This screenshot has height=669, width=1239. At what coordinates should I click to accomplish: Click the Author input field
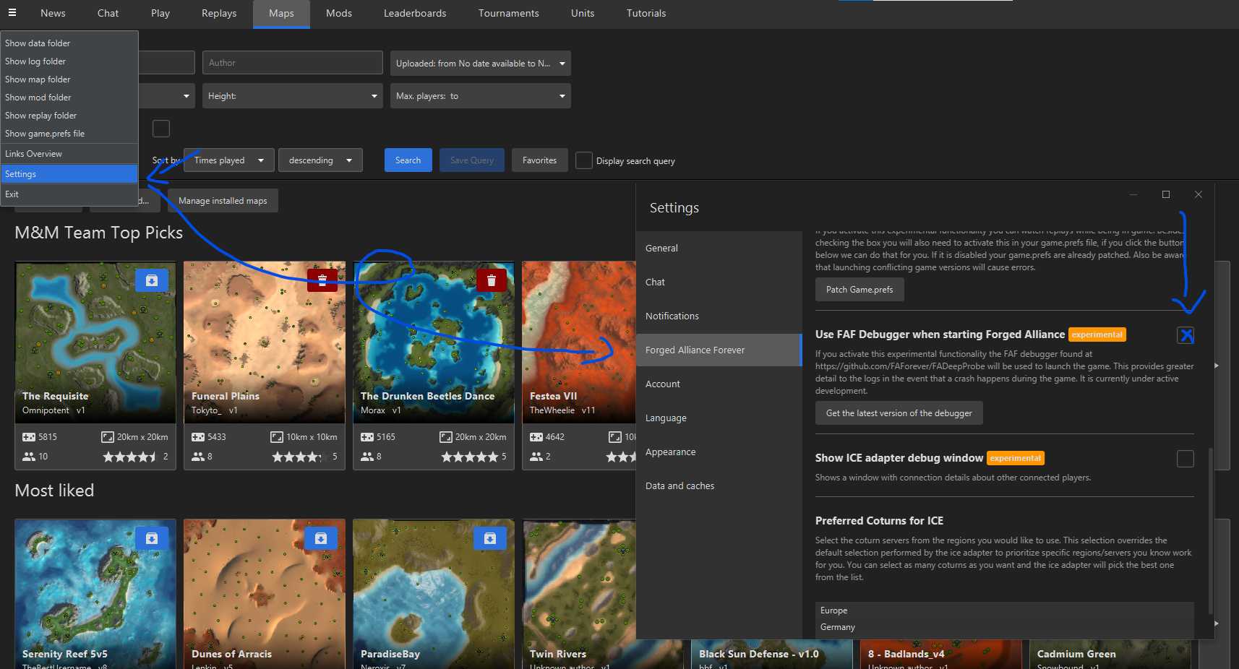pyautogui.click(x=293, y=63)
